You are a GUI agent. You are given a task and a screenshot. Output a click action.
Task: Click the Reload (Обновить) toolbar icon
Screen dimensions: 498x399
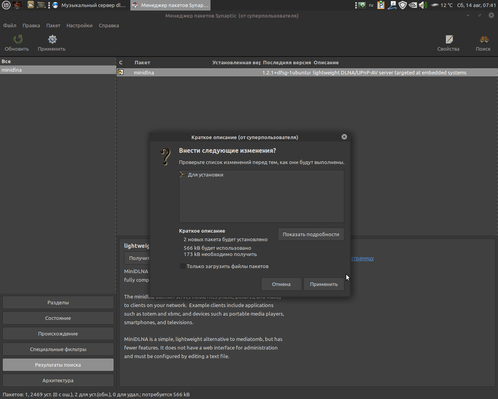(18, 39)
